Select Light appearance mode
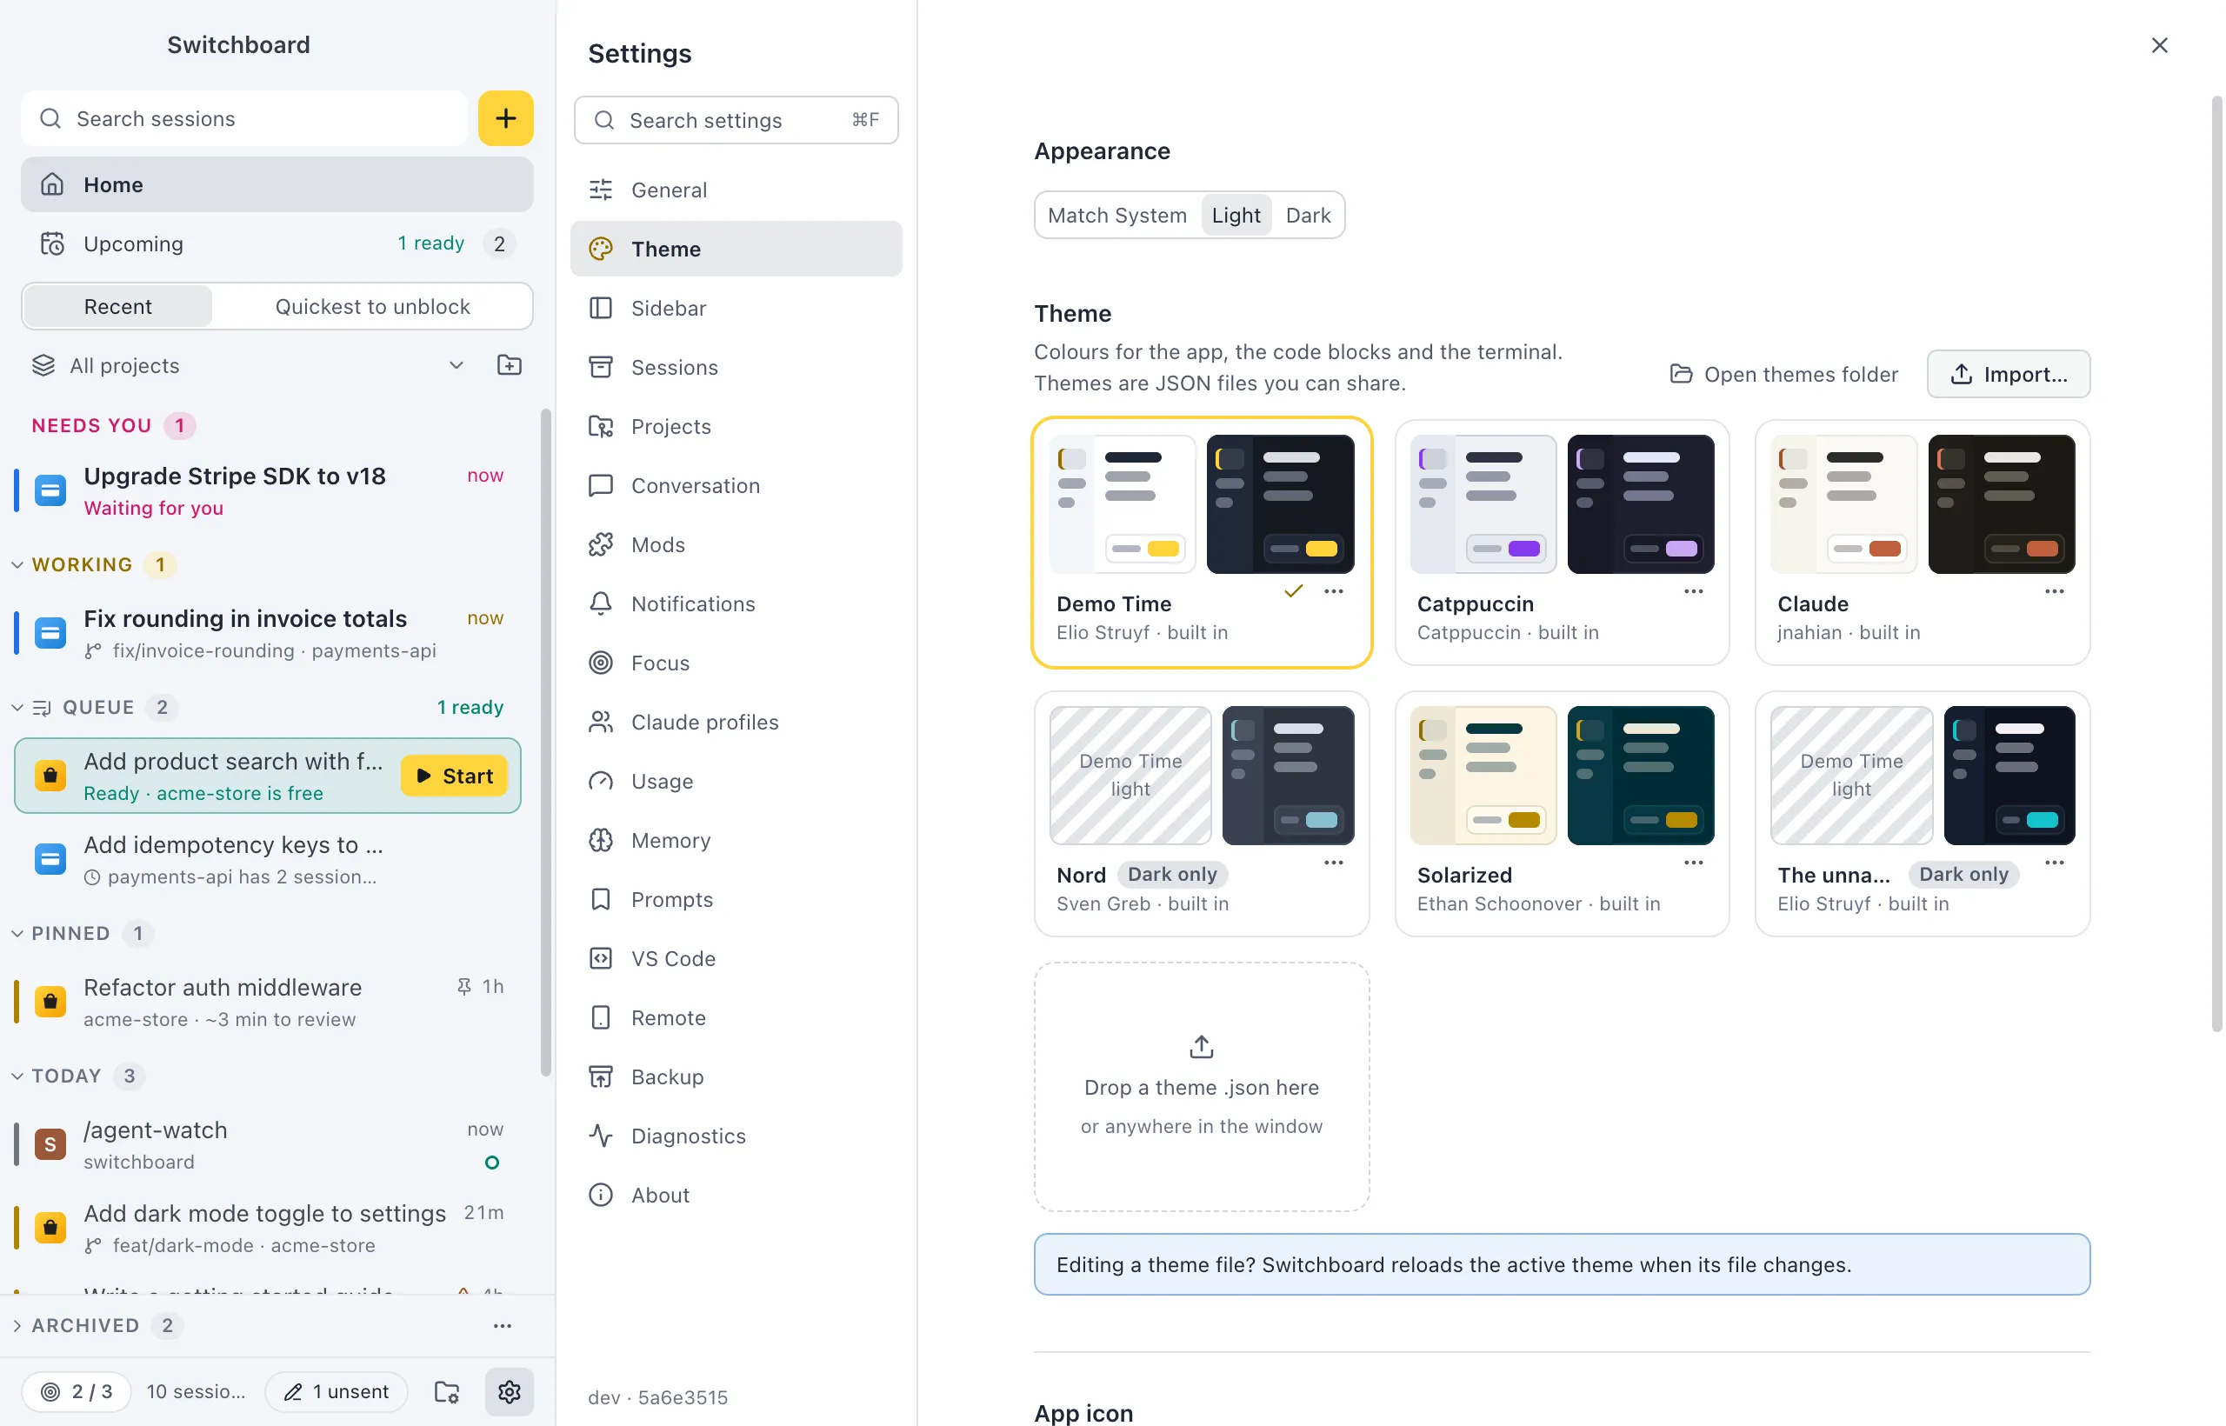The width and height of the screenshot is (2226, 1426). (1236, 216)
